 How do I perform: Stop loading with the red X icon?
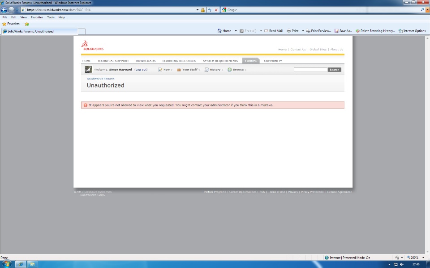click(216, 10)
